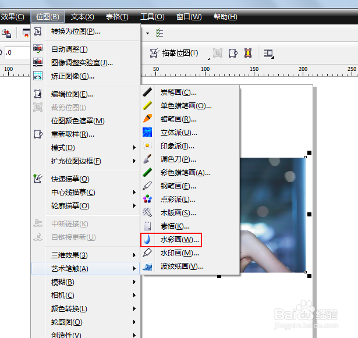Open the 工具(O) menu
This screenshot has width=358, height=338.
click(153, 17)
